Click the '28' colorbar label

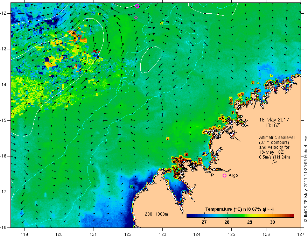pyautogui.click(x=227, y=222)
